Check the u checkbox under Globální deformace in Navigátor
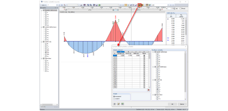 point(46,13)
